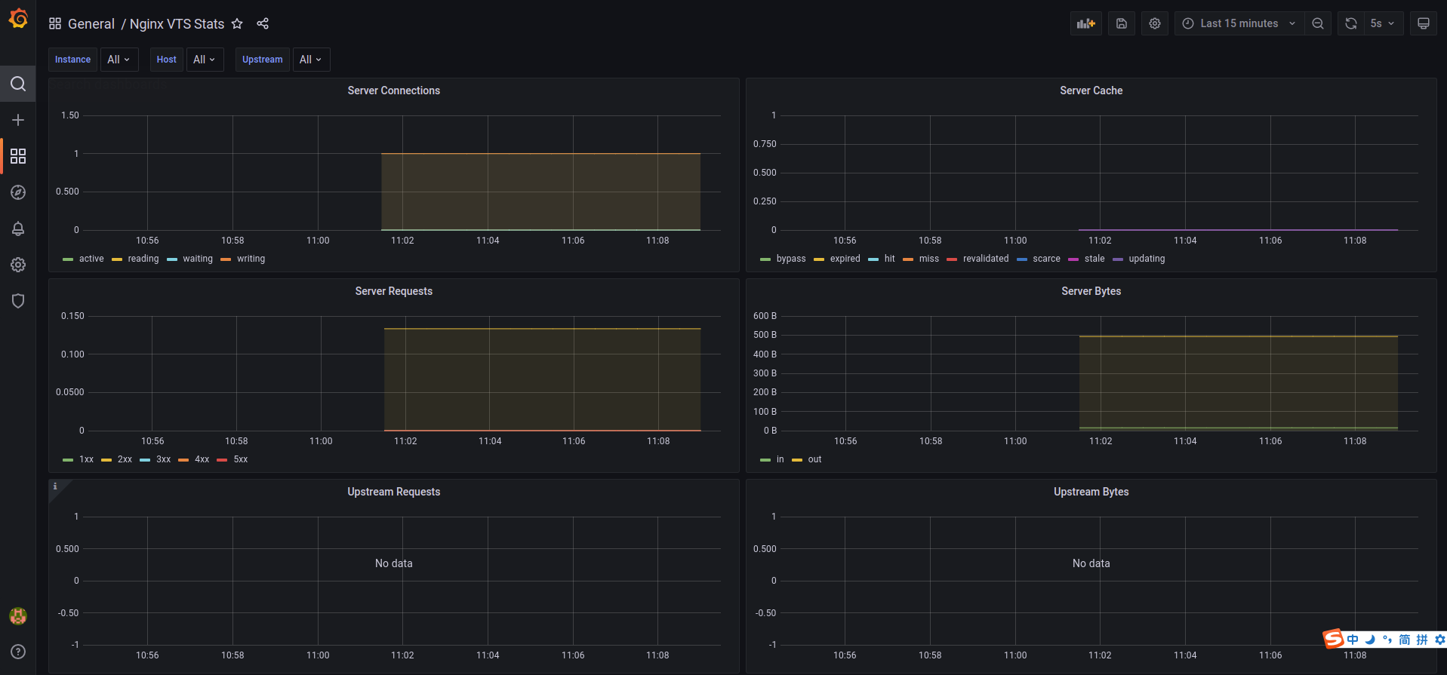Open the Help question mark icon
Image resolution: width=1447 pixels, height=675 pixels.
(x=18, y=652)
